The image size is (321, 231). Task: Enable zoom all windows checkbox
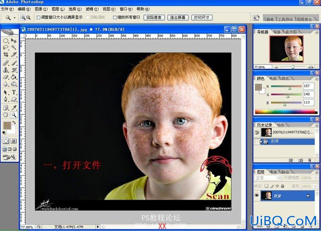(x=115, y=18)
